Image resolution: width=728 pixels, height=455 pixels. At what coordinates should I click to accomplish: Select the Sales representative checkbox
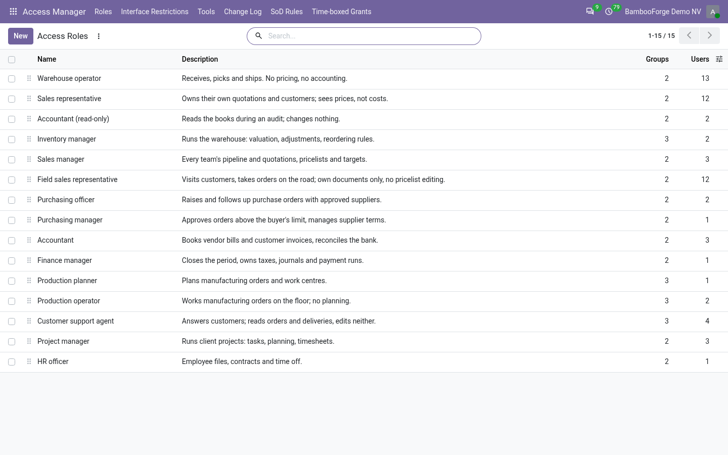pyautogui.click(x=12, y=99)
